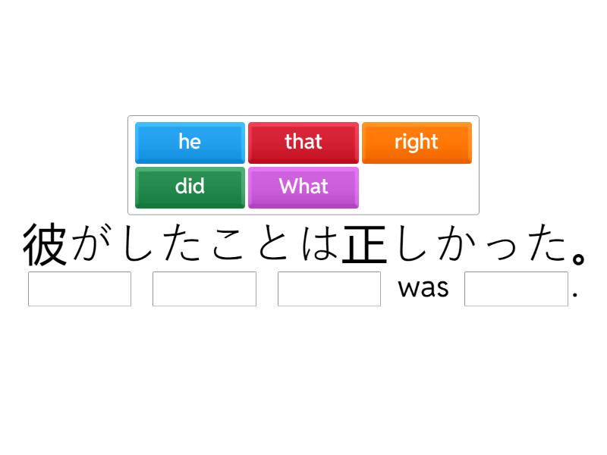The image size is (607, 455).
Task: Click the bold kanji 正 in the sentence
Action: click(x=363, y=244)
